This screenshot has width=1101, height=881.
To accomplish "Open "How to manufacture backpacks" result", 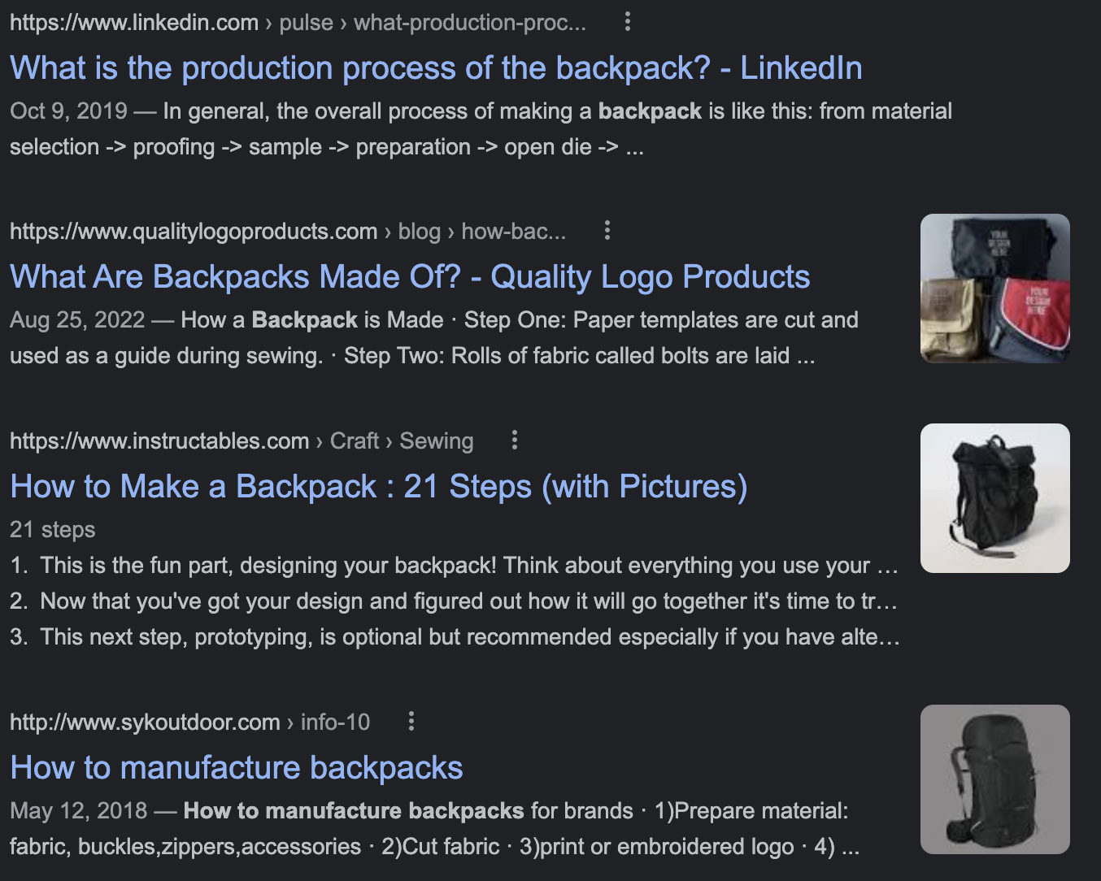I will 236,767.
